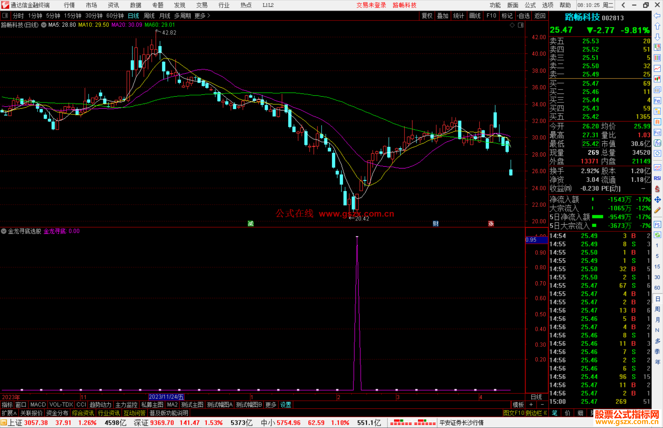Toggle the chart panel icon left of 分时
The height and width of the screenshot is (428, 663).
[x=5, y=16]
